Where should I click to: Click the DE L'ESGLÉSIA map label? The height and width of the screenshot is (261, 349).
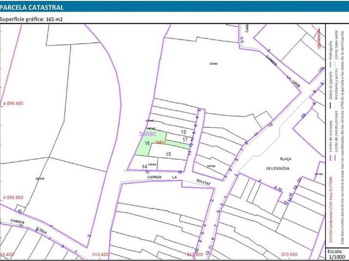(278, 169)
